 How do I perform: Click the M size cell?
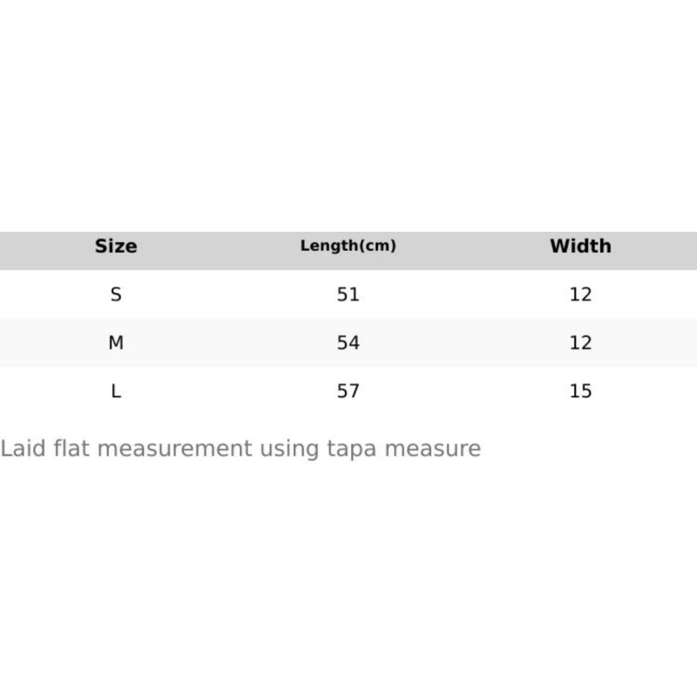click(x=116, y=342)
